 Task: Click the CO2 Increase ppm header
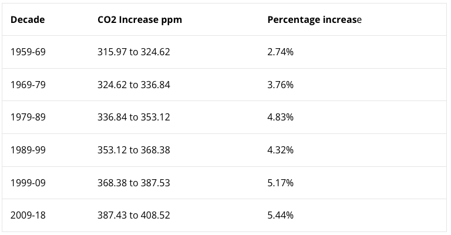(x=140, y=19)
